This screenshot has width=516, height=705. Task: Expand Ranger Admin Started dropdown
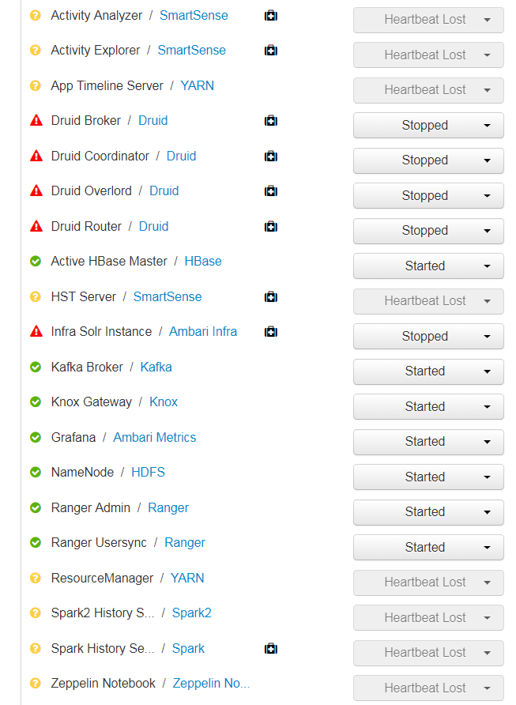click(x=427, y=512)
